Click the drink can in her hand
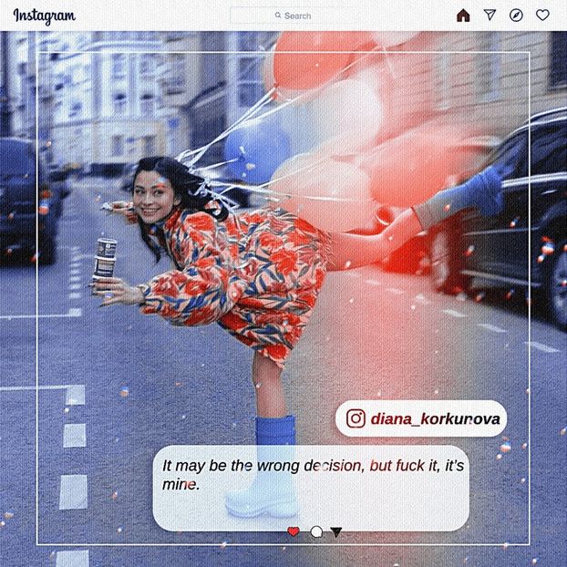Viewport: 567px width, 567px height. (106, 262)
